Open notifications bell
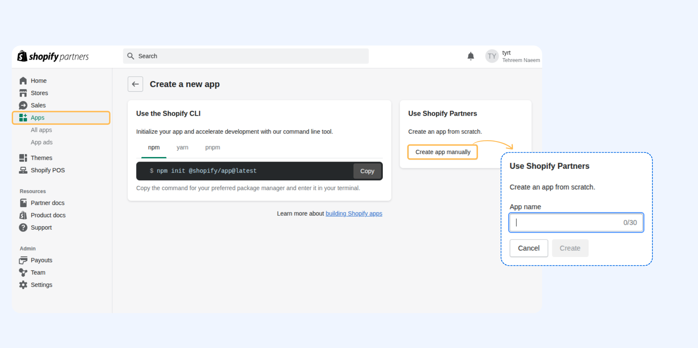Viewport: 698px width, 348px height. coord(470,56)
